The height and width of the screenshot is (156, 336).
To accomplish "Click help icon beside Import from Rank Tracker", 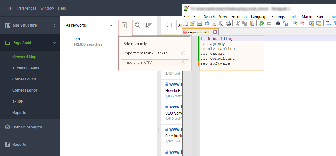I will coord(183,53).
